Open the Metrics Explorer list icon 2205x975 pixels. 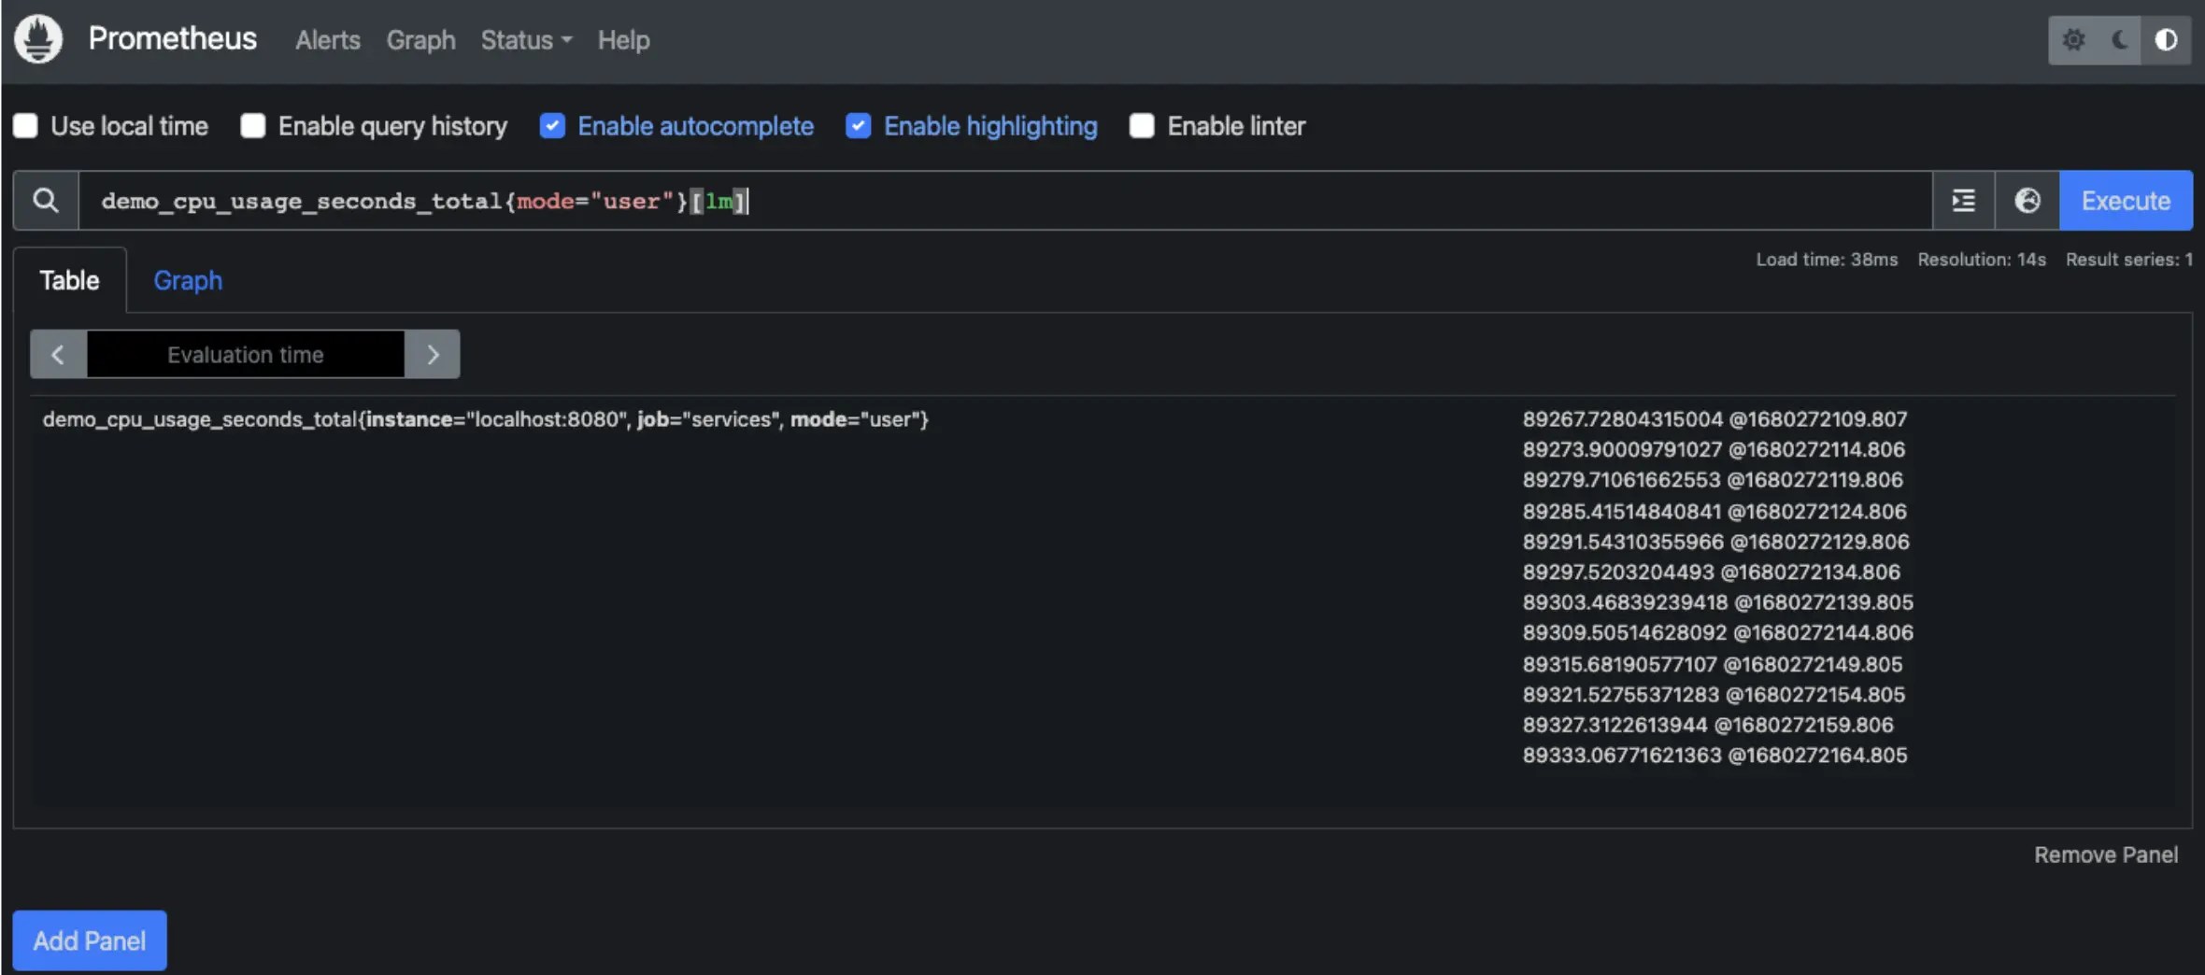point(1963,200)
